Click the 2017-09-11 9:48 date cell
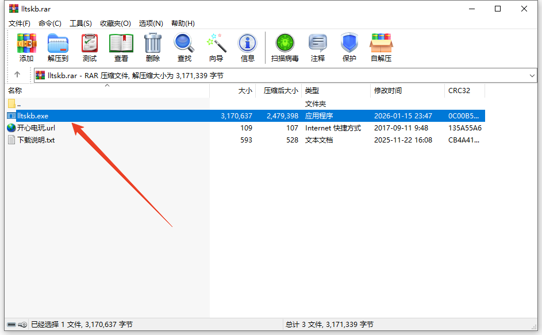Viewport: 542px width, 335px height. pos(401,128)
